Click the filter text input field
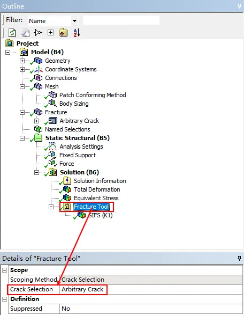 click(x=121, y=20)
